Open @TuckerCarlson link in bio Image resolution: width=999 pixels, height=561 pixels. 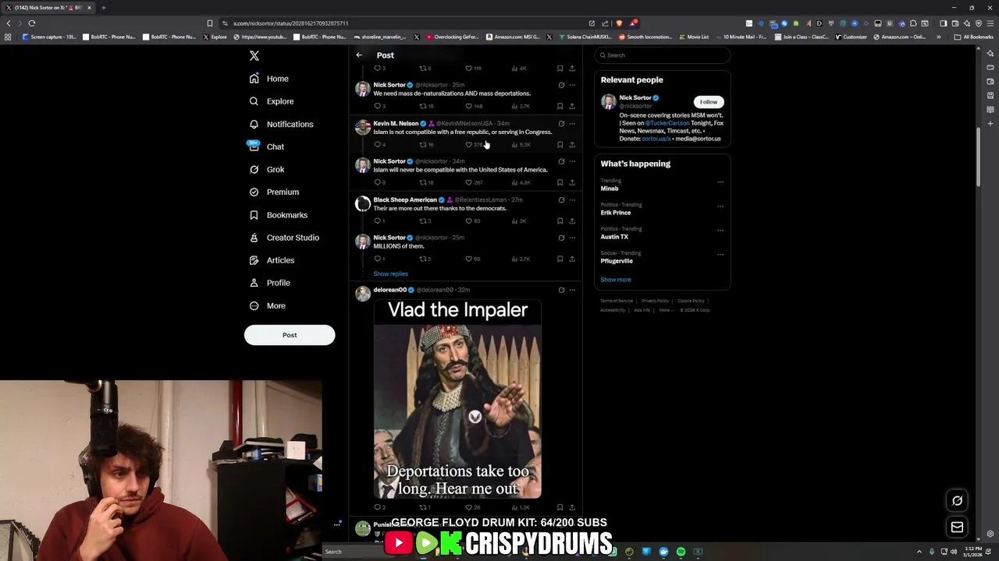(667, 123)
